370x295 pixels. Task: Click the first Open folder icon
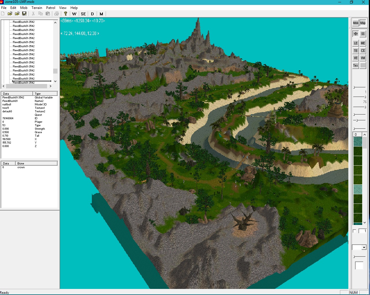10,14
